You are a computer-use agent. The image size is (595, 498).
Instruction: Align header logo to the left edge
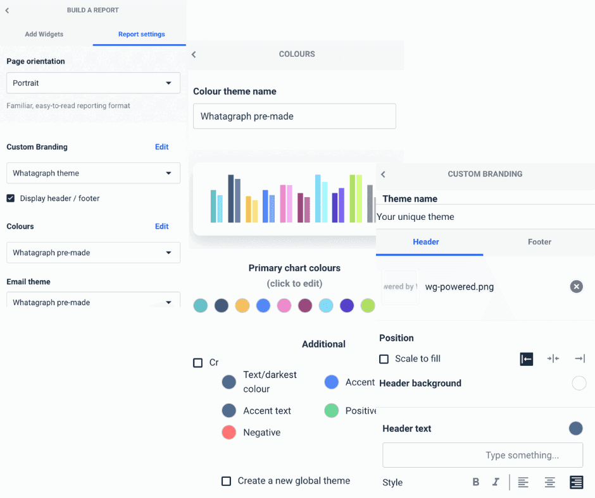pyautogui.click(x=526, y=358)
